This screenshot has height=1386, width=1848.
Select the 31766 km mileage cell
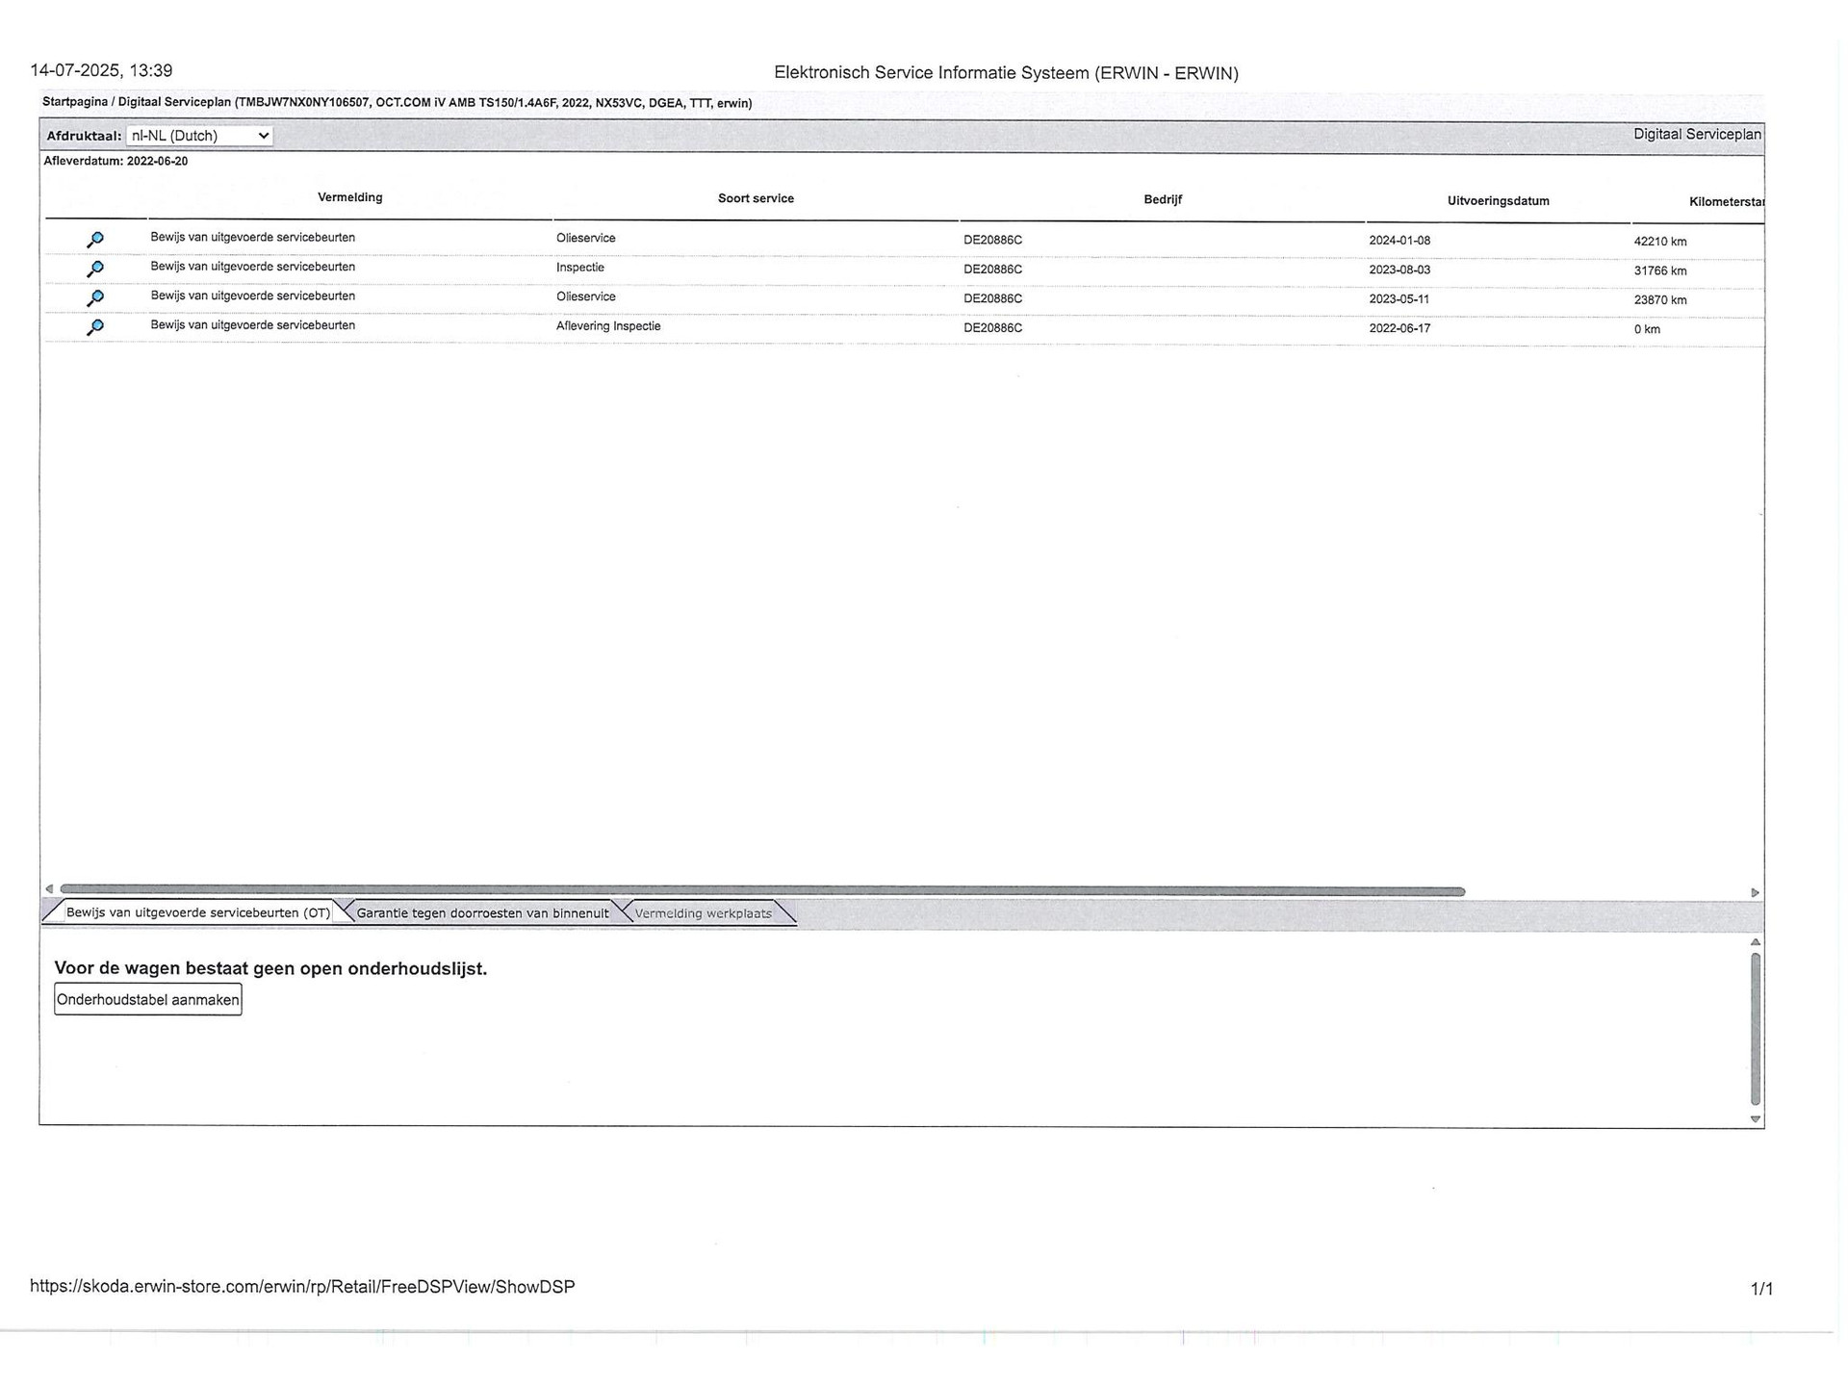tap(1660, 270)
